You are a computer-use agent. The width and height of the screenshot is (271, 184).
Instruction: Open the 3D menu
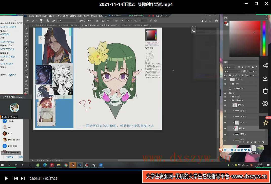(80, 16)
